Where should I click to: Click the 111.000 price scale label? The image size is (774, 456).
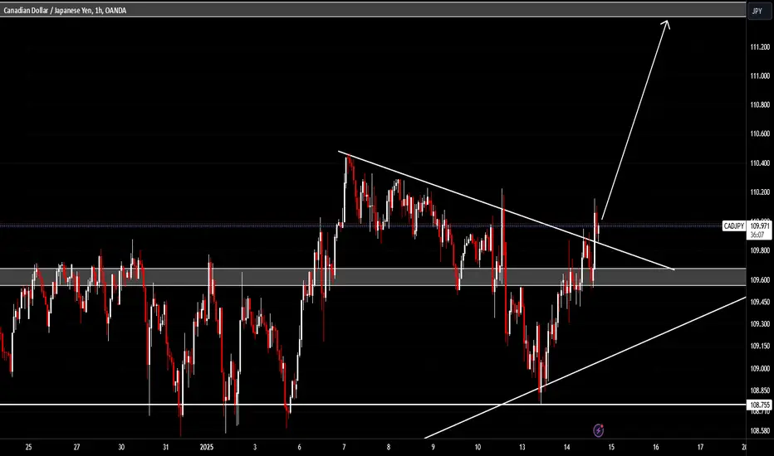coord(760,76)
